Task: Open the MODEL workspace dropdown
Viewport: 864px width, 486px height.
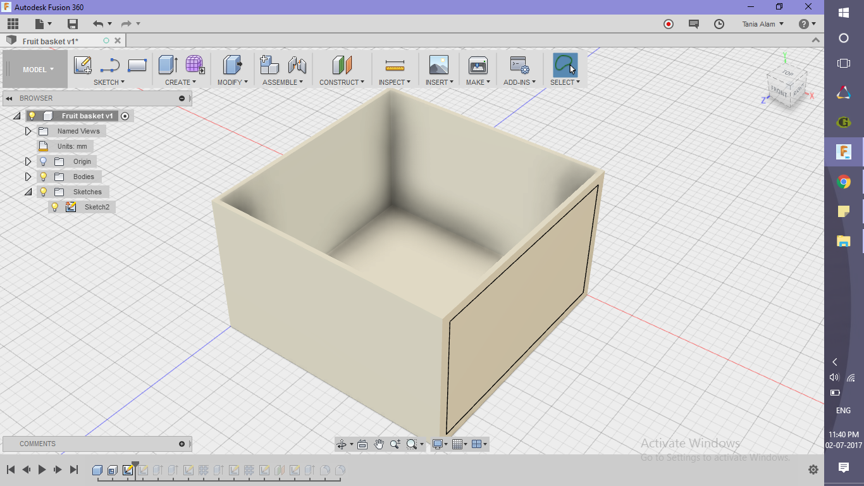Action: (35, 70)
